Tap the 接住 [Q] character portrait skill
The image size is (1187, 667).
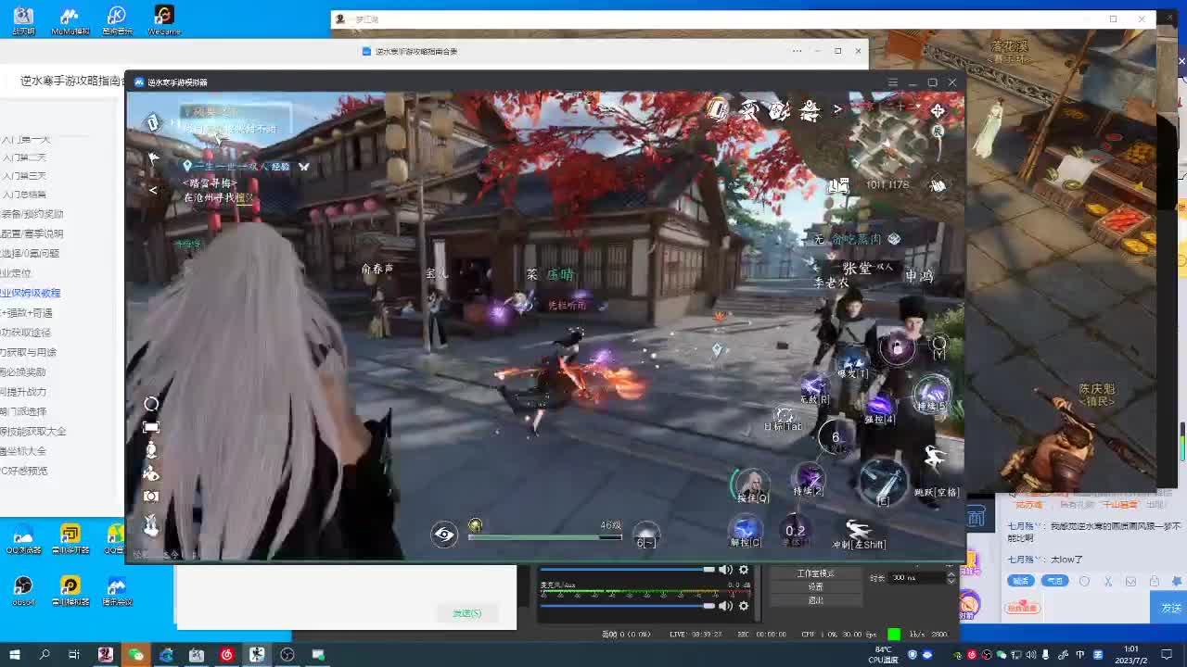[752, 485]
